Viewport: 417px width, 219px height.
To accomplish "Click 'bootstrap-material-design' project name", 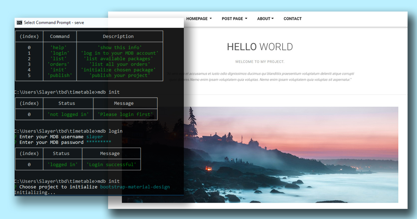I will tap(135, 187).
